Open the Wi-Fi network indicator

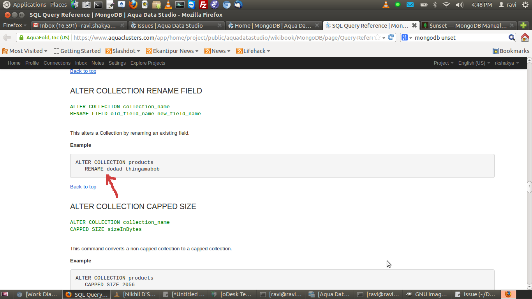click(446, 5)
